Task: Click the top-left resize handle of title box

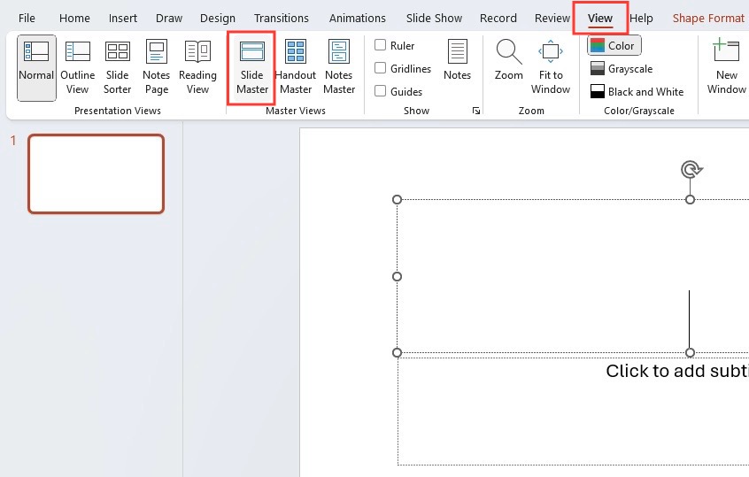Action: click(x=397, y=200)
